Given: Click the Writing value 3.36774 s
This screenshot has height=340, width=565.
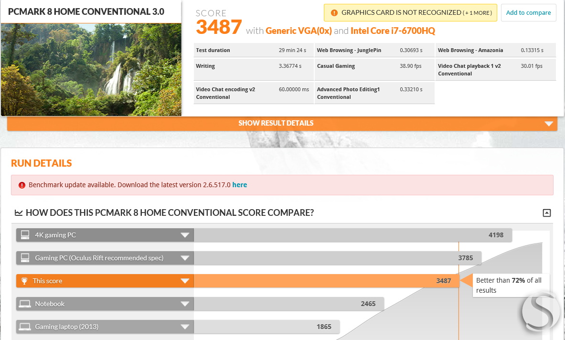Looking at the screenshot, I should (x=290, y=66).
